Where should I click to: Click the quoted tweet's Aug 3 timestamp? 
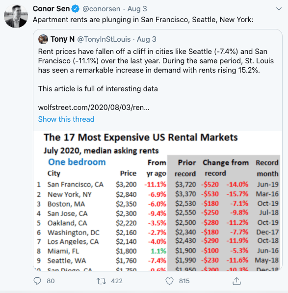click(x=146, y=39)
